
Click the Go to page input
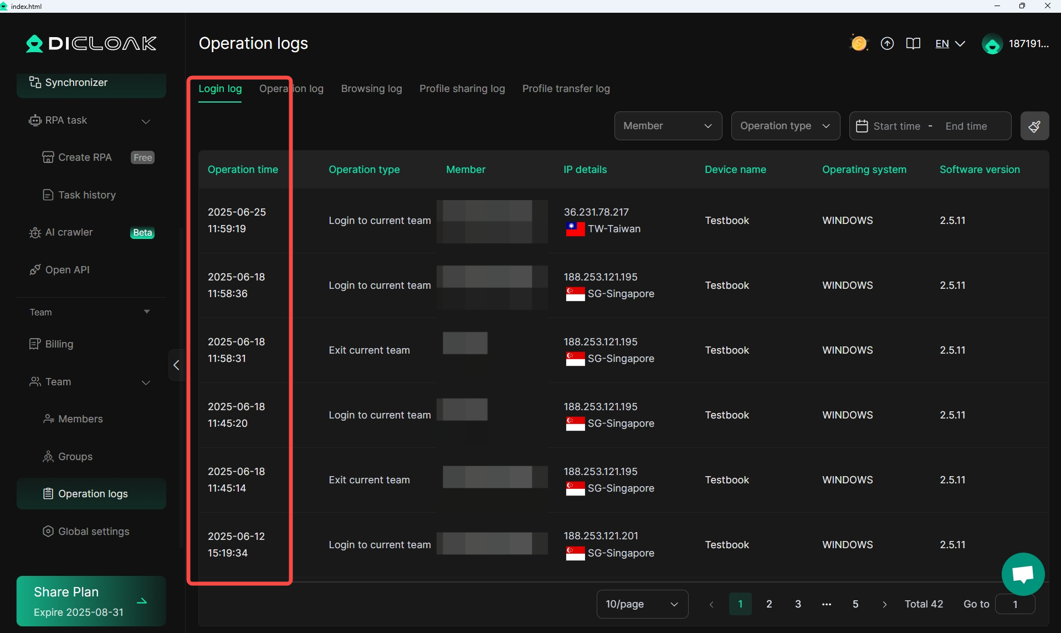click(x=1015, y=604)
